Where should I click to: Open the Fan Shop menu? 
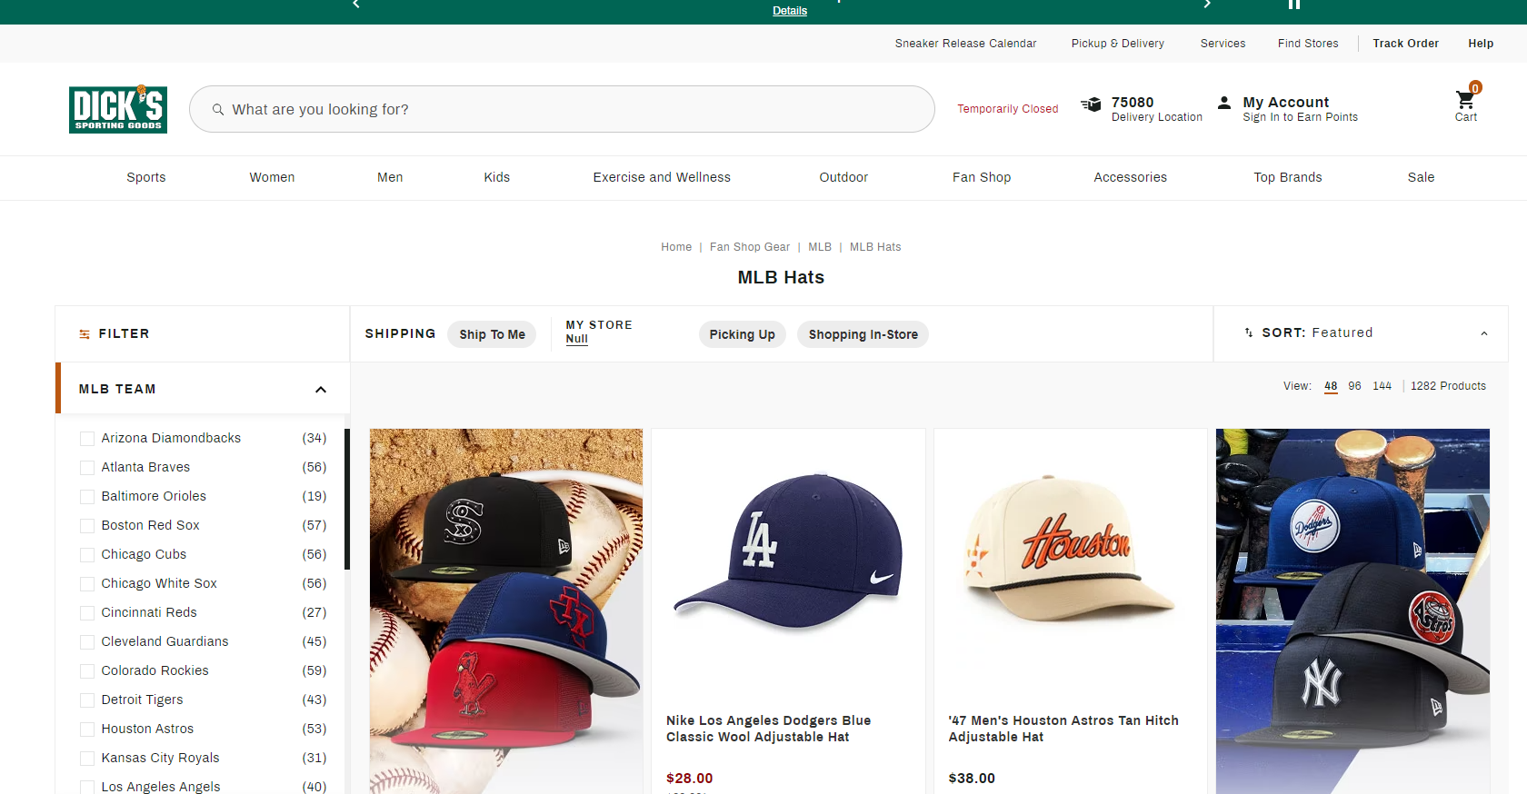[981, 177]
